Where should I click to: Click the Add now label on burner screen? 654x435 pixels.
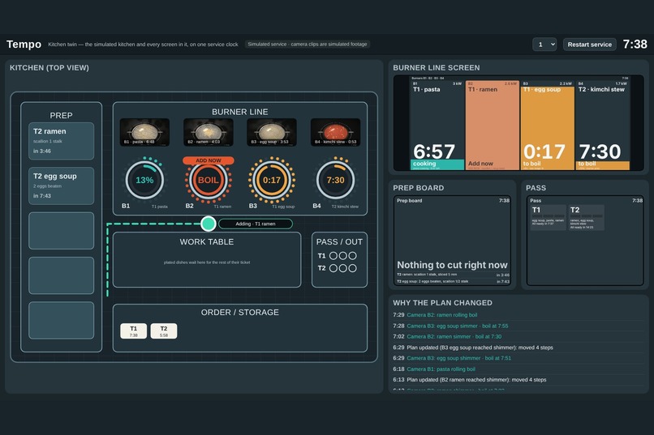pyautogui.click(x=480, y=164)
